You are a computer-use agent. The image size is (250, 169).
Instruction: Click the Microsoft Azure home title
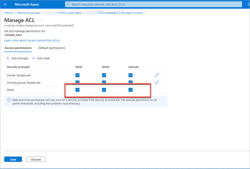click(27, 5)
